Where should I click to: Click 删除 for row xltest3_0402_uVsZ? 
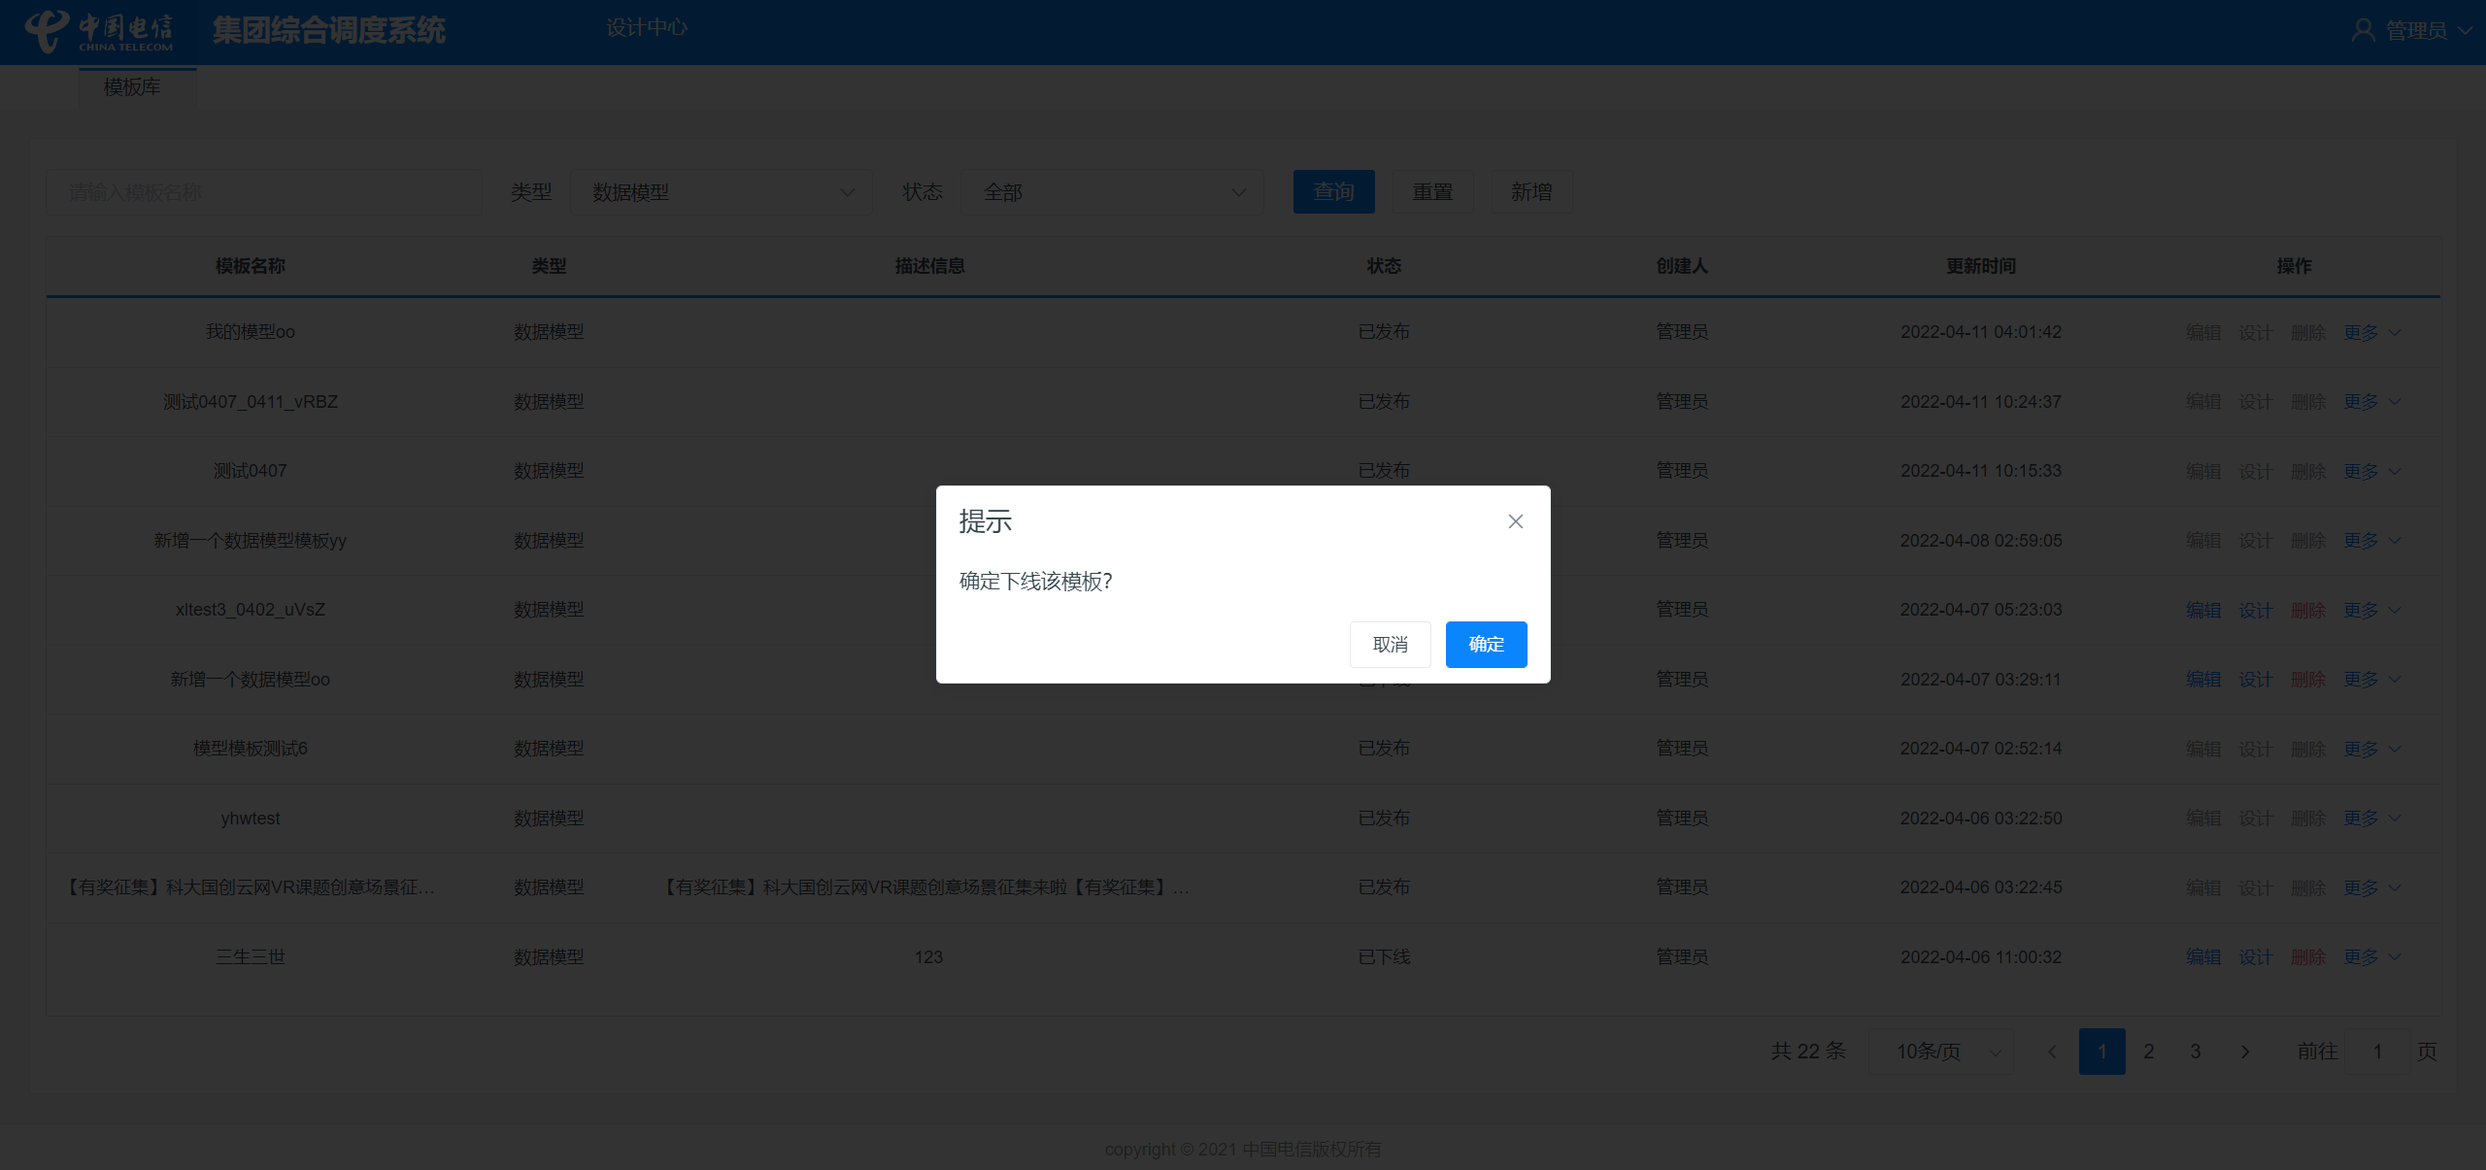click(2308, 611)
